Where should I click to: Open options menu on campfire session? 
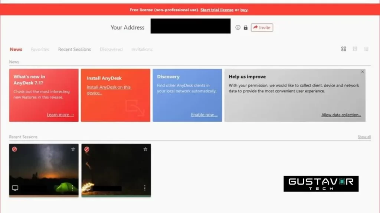(145, 187)
